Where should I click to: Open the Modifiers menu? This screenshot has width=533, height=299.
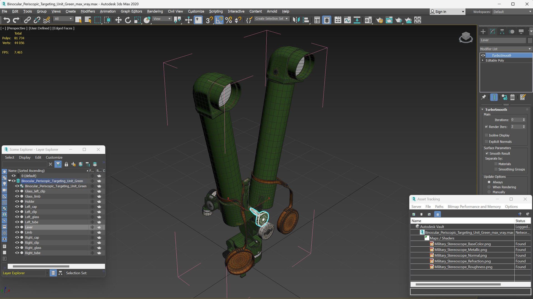tap(88, 11)
